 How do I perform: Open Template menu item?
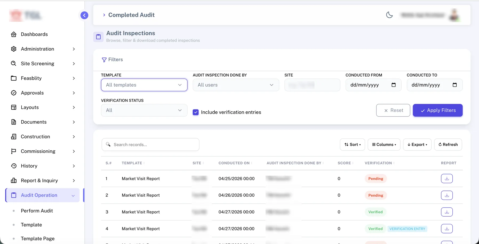[31, 225]
